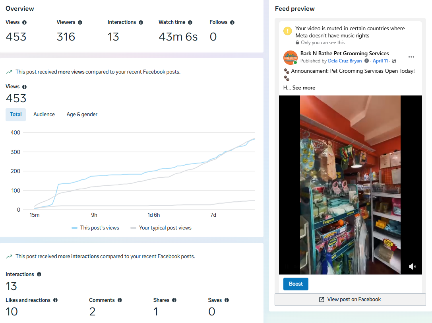Switch to the Audience tab
This screenshot has width=432, height=323.
coord(44,115)
